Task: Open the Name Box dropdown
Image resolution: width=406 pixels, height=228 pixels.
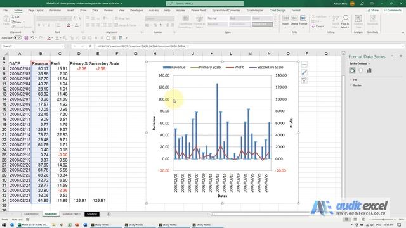Action: pos(62,46)
